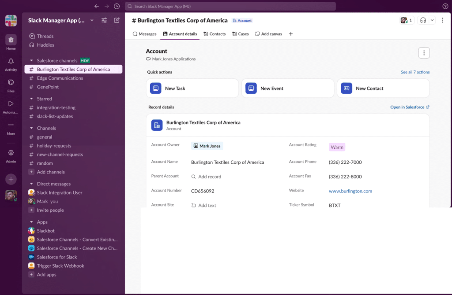This screenshot has width=452, height=295.
Task: Open Automations in the left rail
Action: 11,107
